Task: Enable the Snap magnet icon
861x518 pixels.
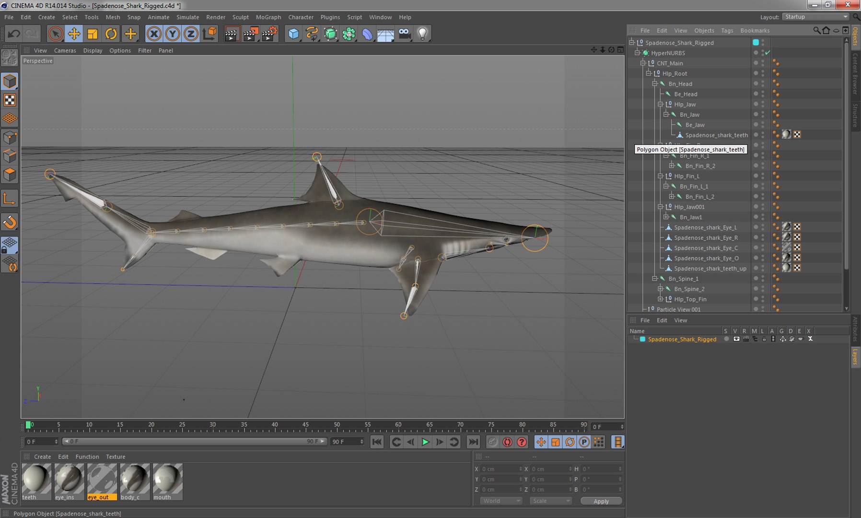Action: (x=10, y=222)
